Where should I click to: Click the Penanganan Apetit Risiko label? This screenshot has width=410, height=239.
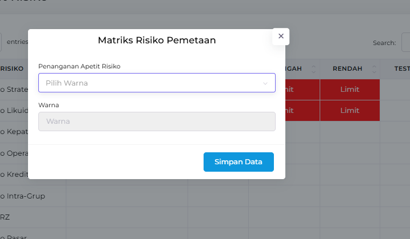79,66
